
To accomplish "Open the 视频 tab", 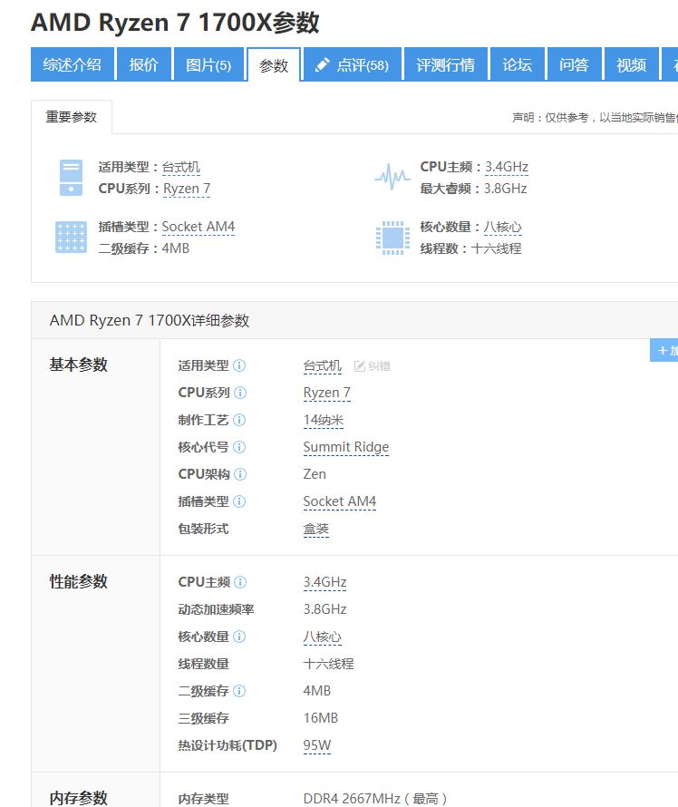I will pyautogui.click(x=631, y=65).
